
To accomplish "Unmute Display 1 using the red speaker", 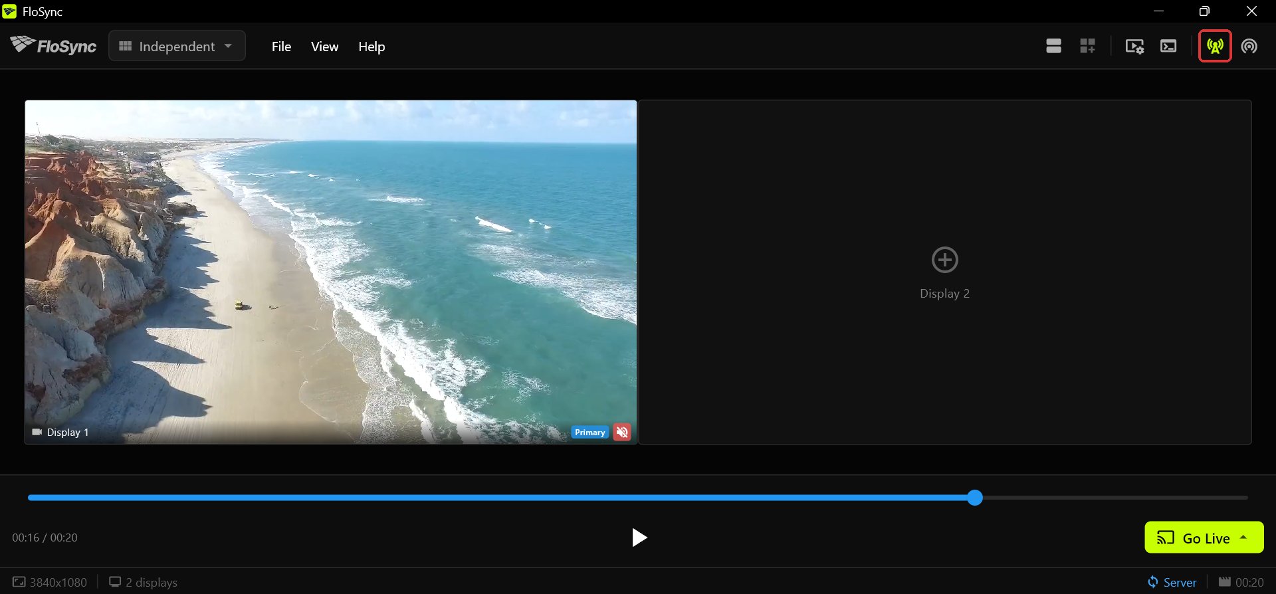I will (x=622, y=432).
